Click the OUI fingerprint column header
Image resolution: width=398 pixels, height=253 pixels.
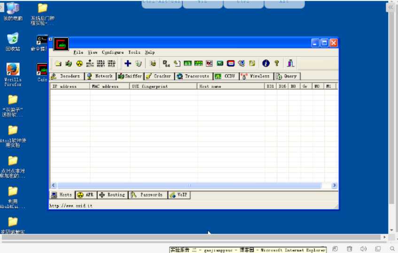pyautogui.click(x=163, y=86)
